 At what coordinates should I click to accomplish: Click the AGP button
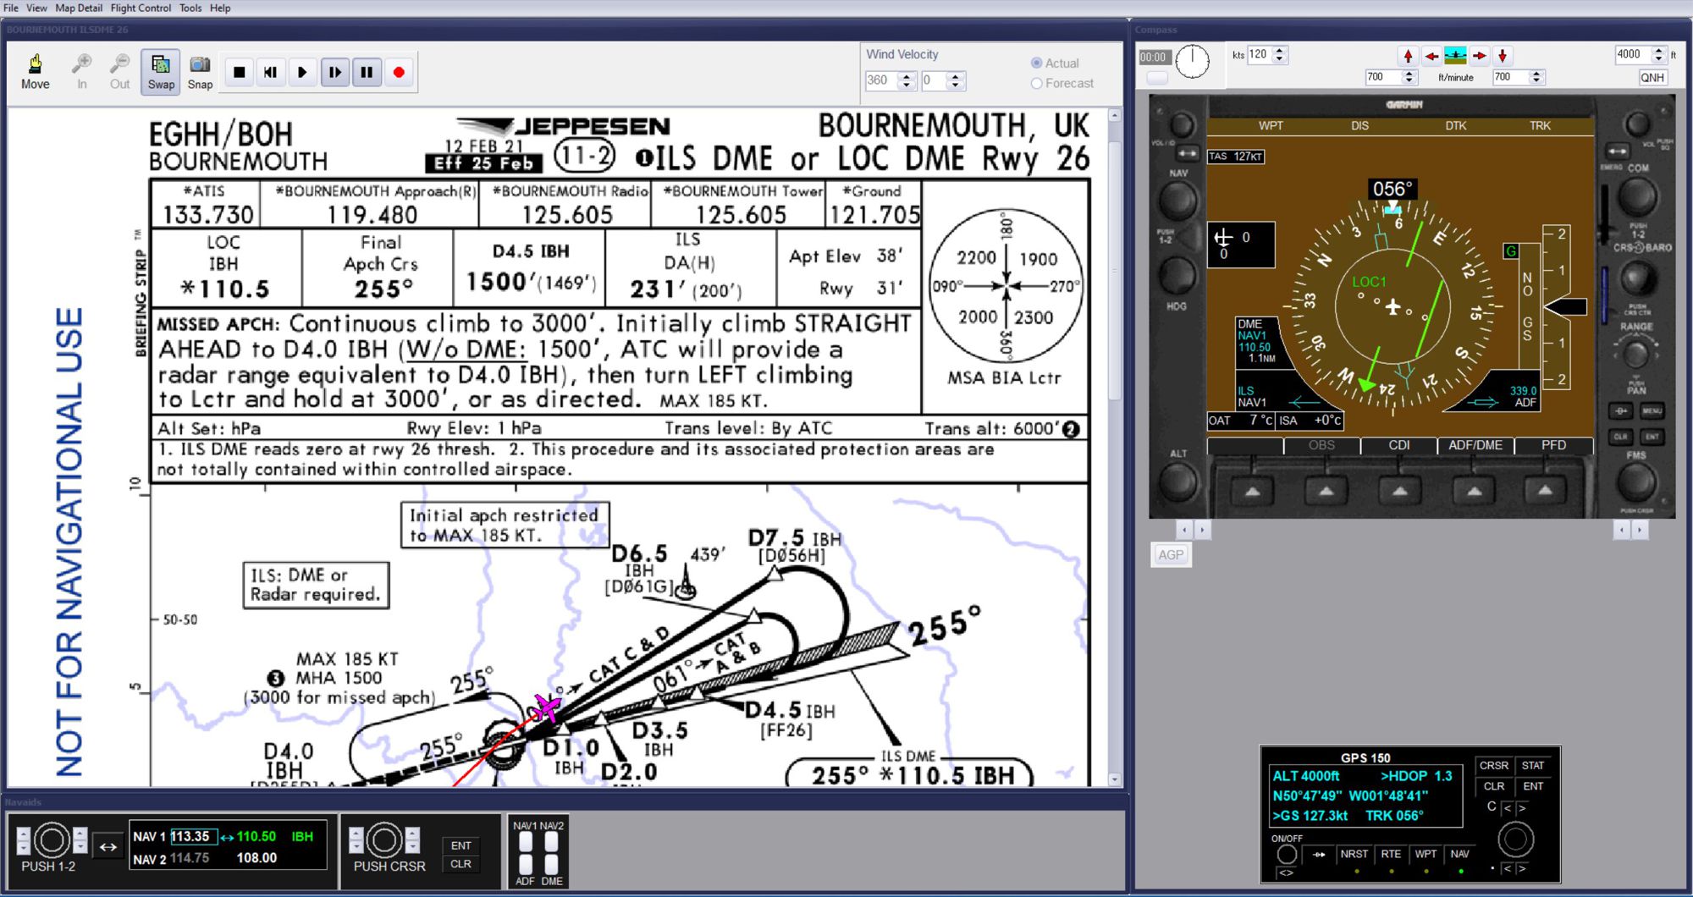[x=1172, y=555]
